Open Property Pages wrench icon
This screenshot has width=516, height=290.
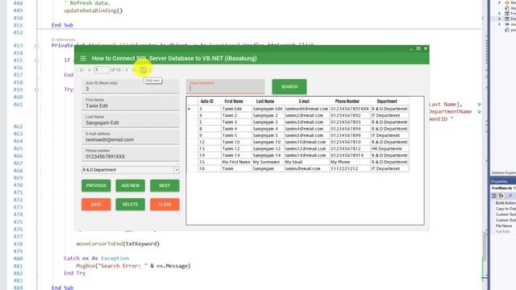[x=510, y=196]
